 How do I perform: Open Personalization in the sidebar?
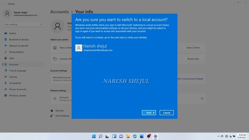23,52
